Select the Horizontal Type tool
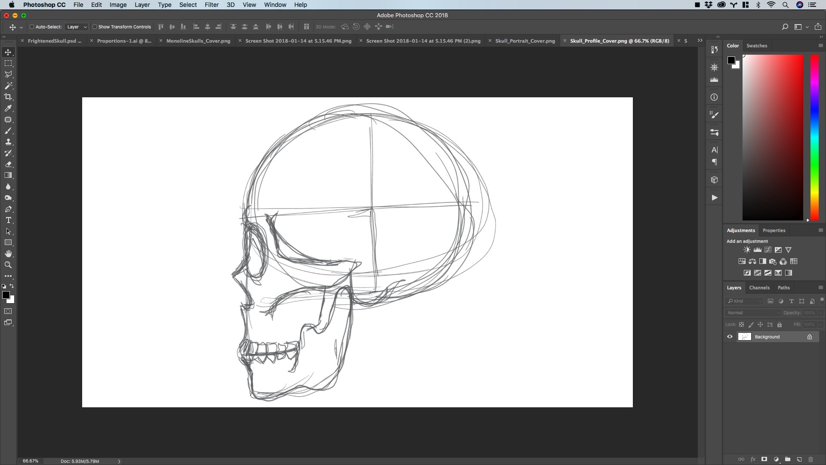 click(x=8, y=220)
